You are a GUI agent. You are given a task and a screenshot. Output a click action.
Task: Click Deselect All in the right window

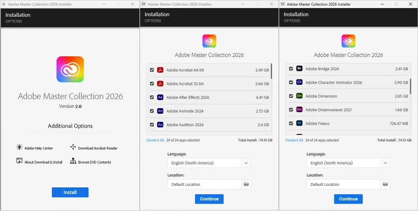[x=294, y=140]
